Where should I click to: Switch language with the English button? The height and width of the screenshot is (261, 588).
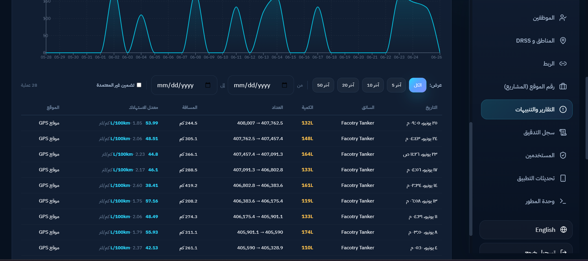(x=526, y=229)
